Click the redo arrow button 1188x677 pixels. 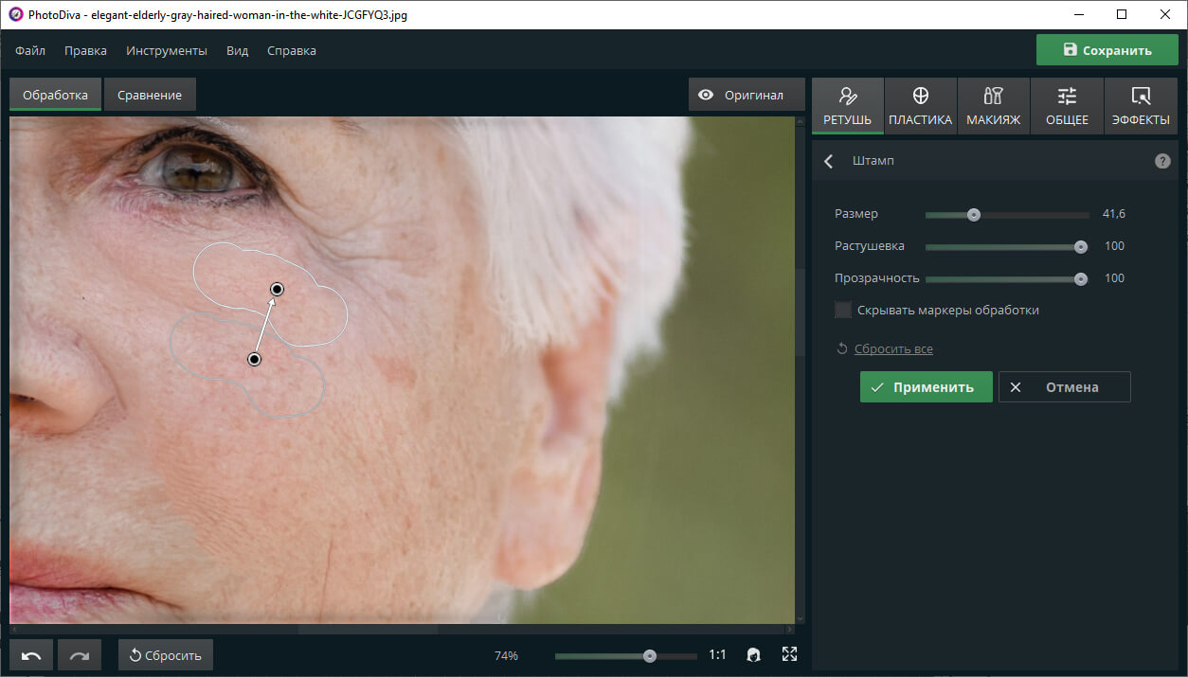point(80,655)
